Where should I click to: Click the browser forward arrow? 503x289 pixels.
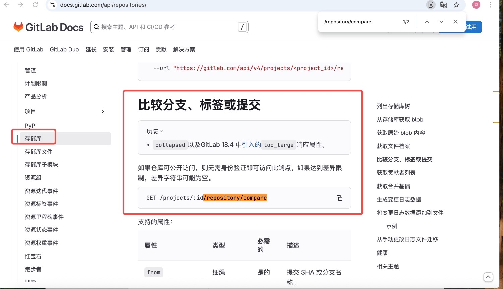[21, 5]
